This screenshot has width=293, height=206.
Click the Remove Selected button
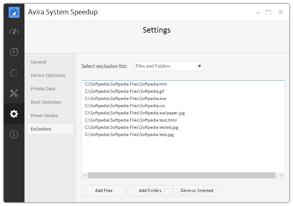[x=197, y=191]
